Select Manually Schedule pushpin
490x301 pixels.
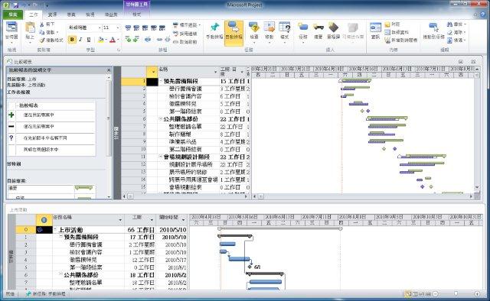214,31
